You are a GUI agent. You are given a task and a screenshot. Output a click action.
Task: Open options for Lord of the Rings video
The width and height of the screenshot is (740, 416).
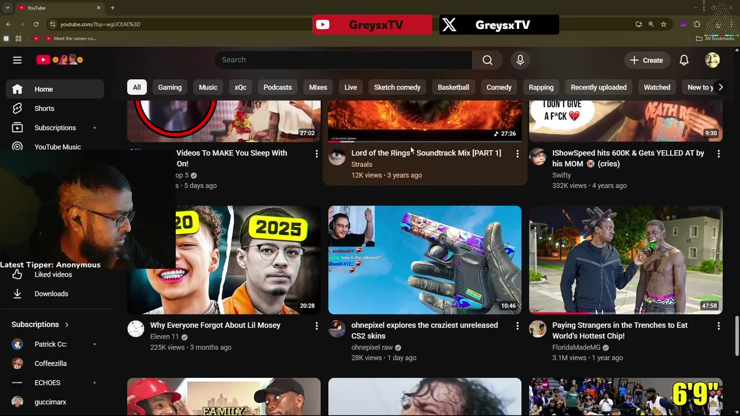tap(517, 154)
